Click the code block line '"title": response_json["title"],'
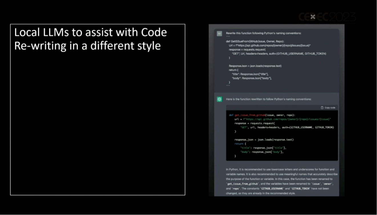377x215 pixels. (263, 148)
